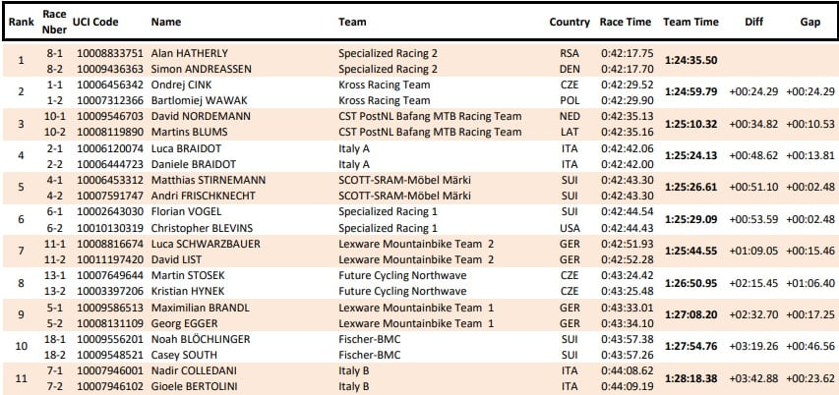
Task: Click Nadir COLLEDANI's race number 7-1
Action: tap(55, 370)
